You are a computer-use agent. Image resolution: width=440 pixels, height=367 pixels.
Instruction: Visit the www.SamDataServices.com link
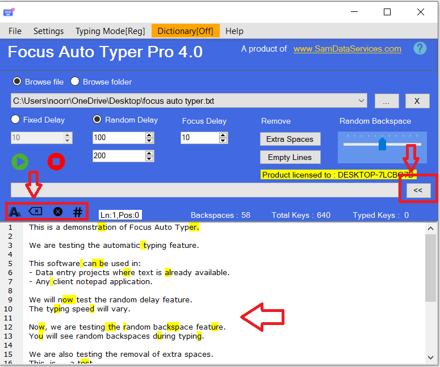[347, 49]
